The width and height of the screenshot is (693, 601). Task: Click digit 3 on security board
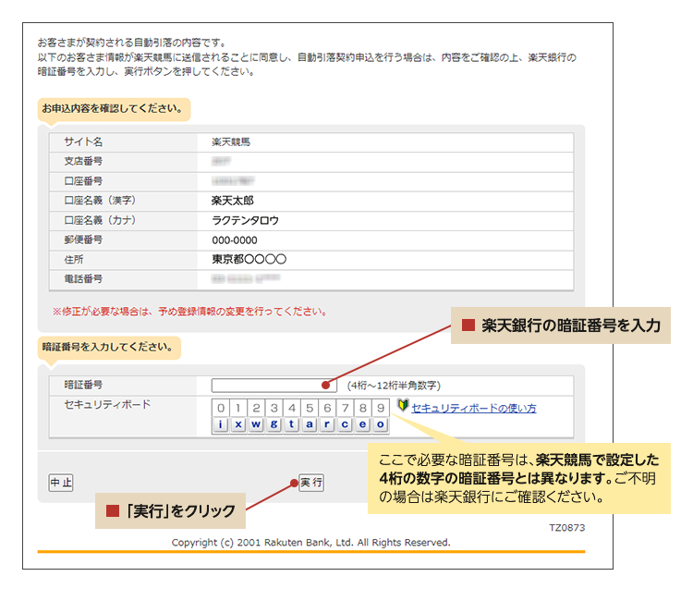274,408
